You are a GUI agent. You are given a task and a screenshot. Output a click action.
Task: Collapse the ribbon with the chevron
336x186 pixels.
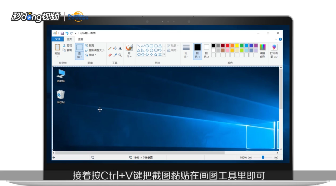pos(276,40)
